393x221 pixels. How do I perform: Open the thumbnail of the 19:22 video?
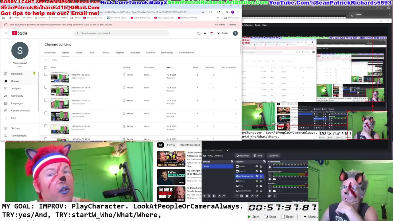[60, 103]
